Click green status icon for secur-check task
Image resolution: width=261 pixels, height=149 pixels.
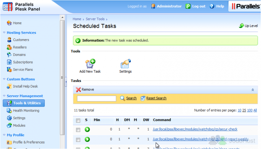[x=87, y=129]
